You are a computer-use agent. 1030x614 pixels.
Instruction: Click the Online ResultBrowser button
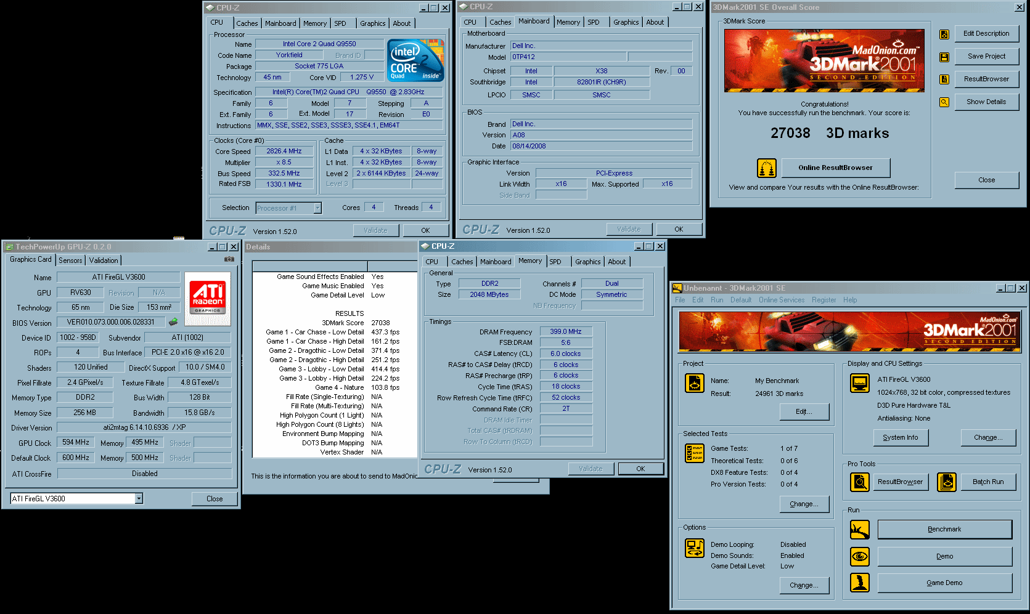point(835,168)
